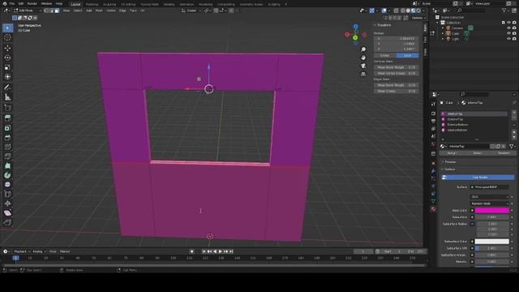This screenshot has height=292, width=519.
Task: Open Material properties tab icon
Action: pyautogui.click(x=433, y=209)
